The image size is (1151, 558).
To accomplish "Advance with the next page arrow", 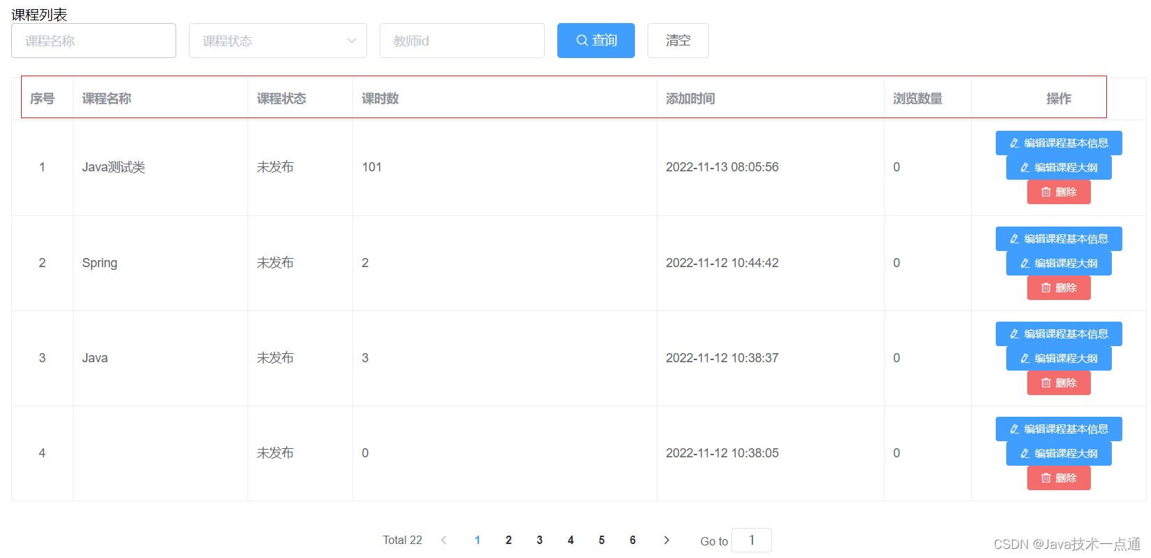I will point(666,540).
